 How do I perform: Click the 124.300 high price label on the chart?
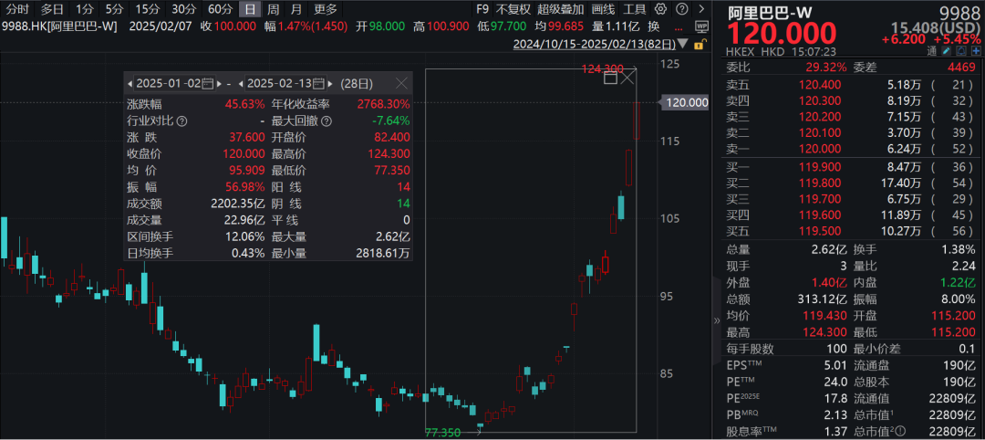click(x=602, y=68)
